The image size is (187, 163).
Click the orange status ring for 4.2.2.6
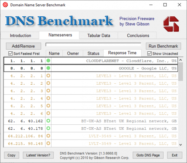pos(48,113)
